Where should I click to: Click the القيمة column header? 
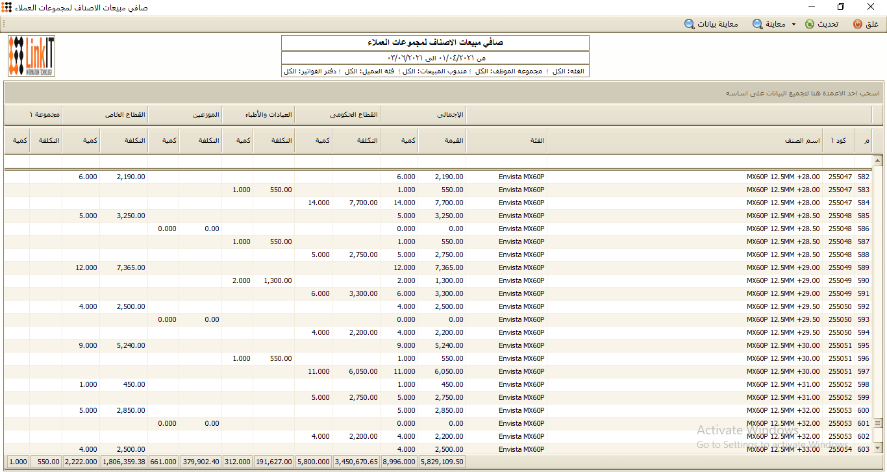click(x=442, y=140)
